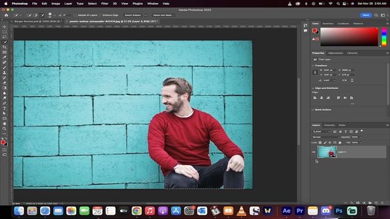Click the Align left edges icon
This screenshot has height=219, width=390.
tap(315, 98)
